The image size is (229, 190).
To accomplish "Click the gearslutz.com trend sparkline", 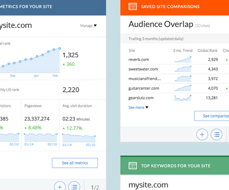I will pos(183,98).
